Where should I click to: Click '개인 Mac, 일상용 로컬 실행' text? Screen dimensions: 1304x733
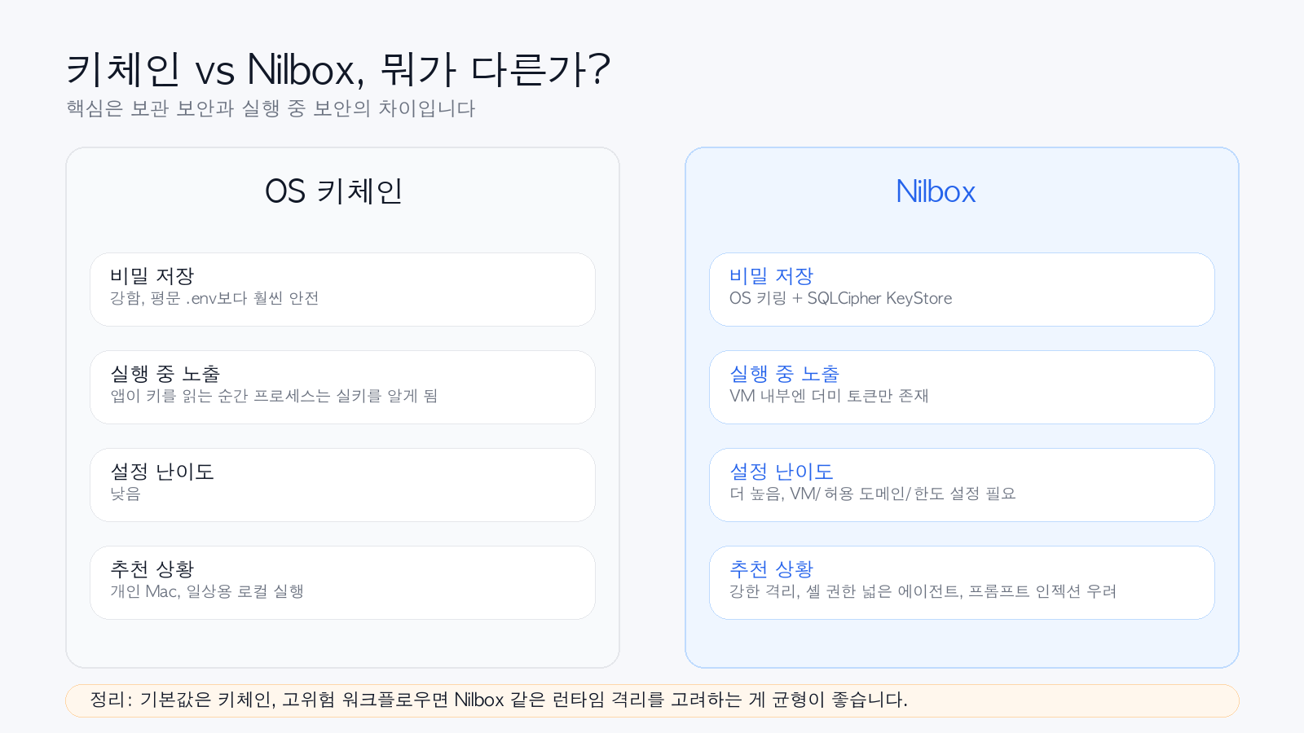pos(207,591)
